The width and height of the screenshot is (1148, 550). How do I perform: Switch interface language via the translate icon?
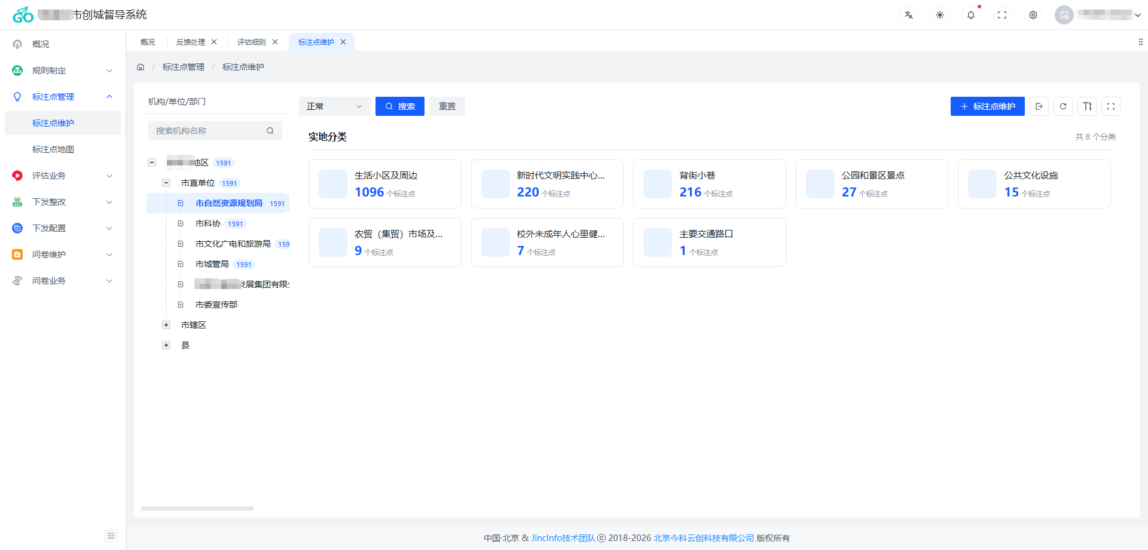click(909, 14)
